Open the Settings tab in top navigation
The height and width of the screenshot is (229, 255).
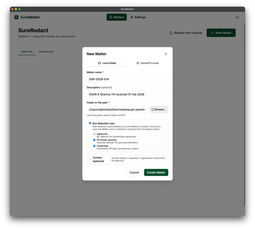coord(138,17)
